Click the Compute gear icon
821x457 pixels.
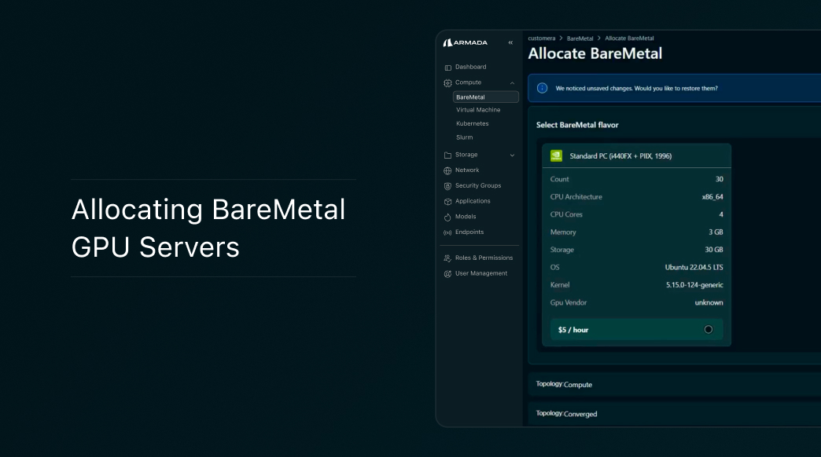click(x=447, y=82)
